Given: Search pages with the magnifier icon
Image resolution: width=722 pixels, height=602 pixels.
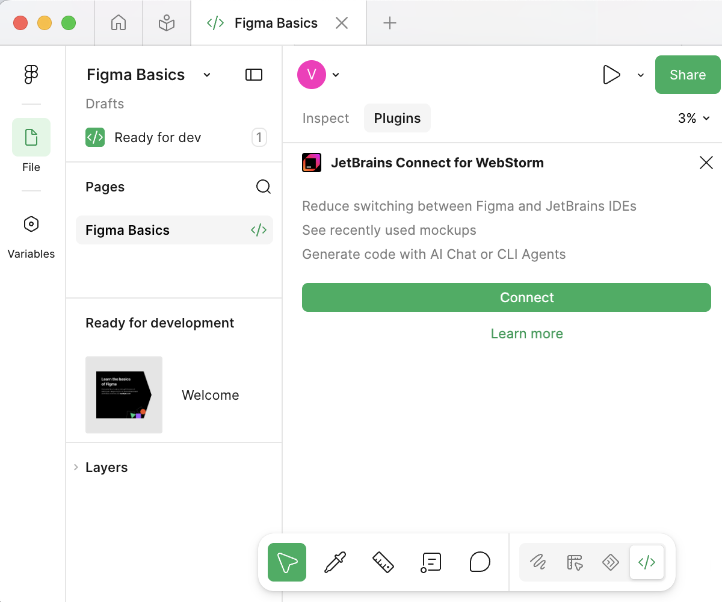Looking at the screenshot, I should [x=264, y=187].
